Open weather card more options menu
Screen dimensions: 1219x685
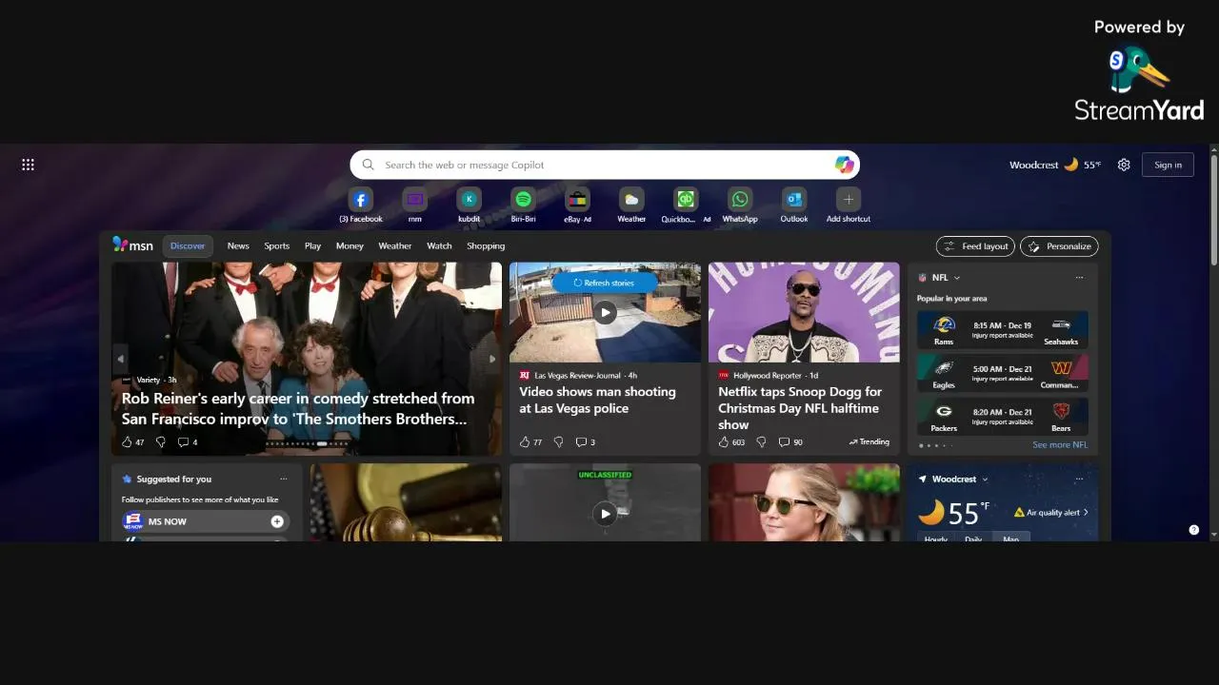(1079, 479)
